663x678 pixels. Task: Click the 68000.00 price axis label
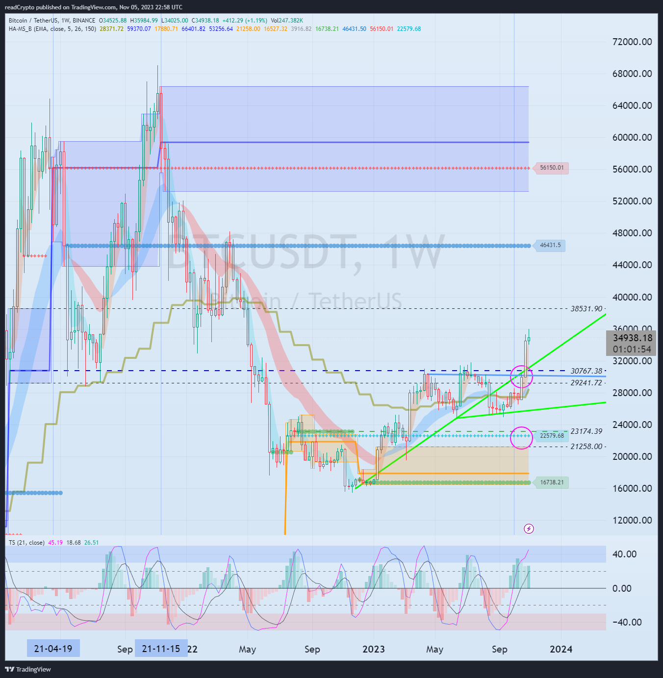click(x=633, y=74)
